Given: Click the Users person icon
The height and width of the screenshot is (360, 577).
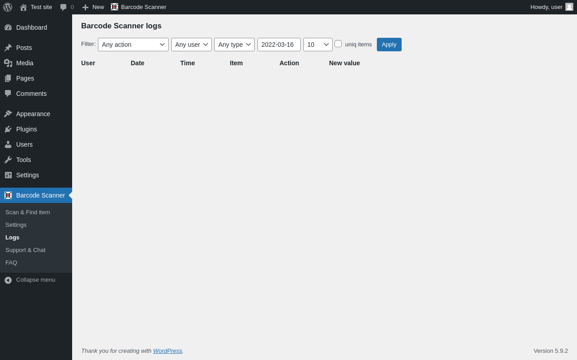Looking at the screenshot, I should [x=8, y=144].
